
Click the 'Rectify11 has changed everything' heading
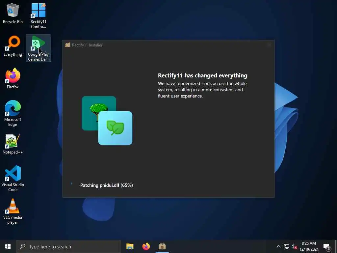203,75
